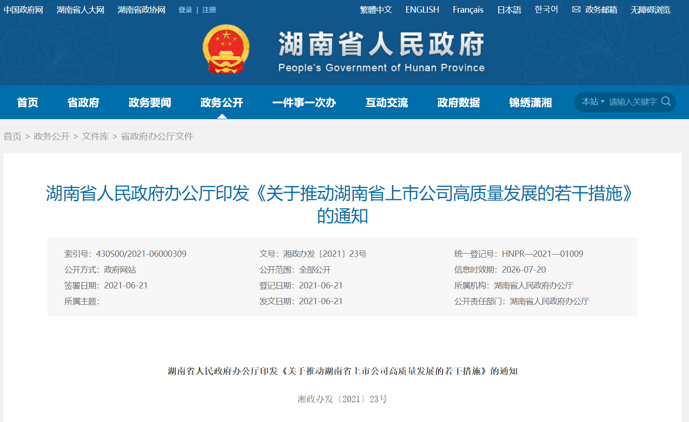This screenshot has width=689, height=422.
Task: Click 文件库 in the breadcrumb
Action: pyautogui.click(x=95, y=136)
